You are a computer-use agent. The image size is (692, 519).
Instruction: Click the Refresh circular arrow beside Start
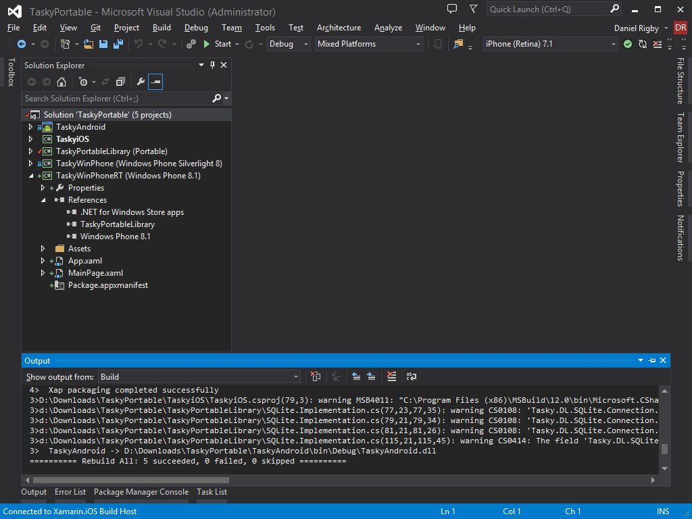point(249,44)
